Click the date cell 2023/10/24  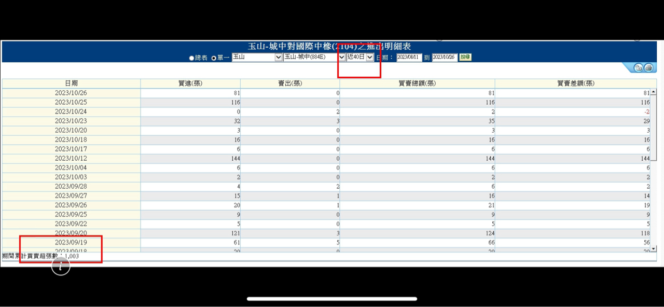71,111
